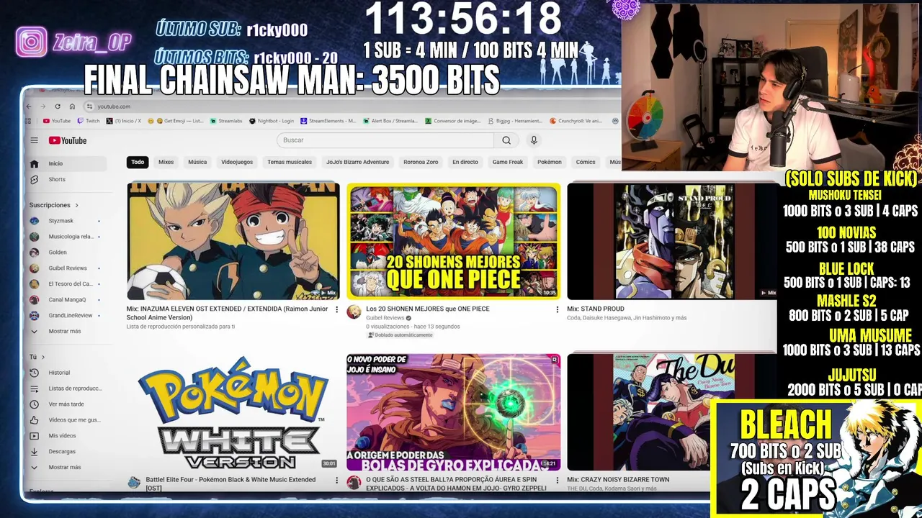Play the Inazuma Eleven OST mix thumbnail
This screenshot has width=922, height=518.
(x=233, y=241)
